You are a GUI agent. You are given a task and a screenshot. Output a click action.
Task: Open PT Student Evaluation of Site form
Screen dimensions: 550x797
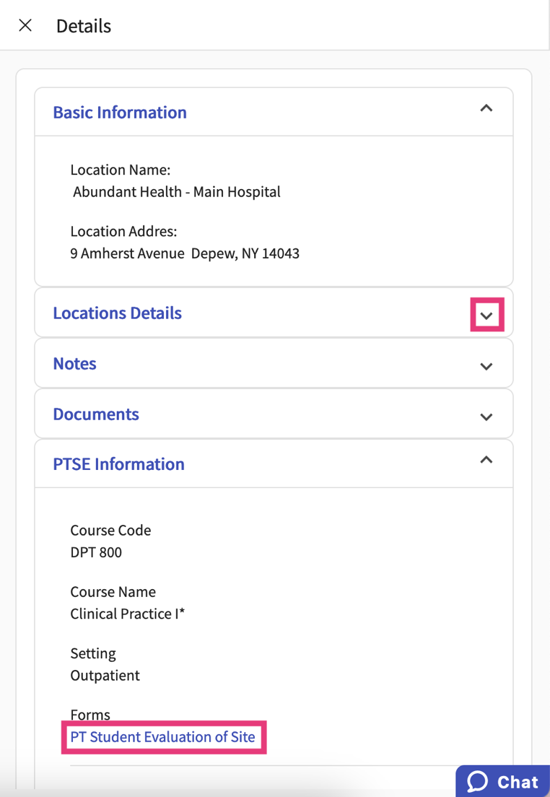[163, 737]
